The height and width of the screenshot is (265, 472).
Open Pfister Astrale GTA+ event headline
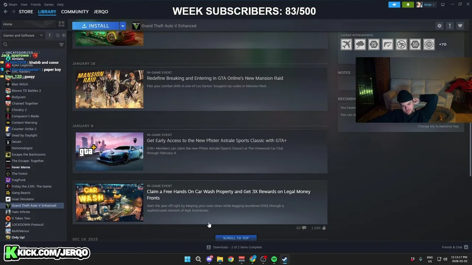tap(217, 140)
